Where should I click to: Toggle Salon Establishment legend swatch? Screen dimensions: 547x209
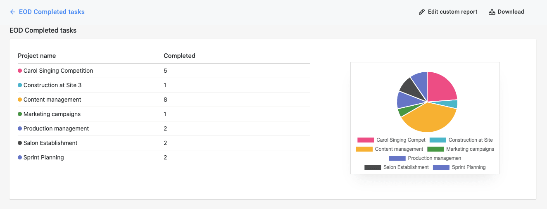tap(373, 167)
